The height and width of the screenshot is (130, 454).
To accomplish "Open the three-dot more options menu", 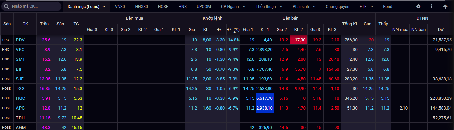I will click(x=432, y=6).
